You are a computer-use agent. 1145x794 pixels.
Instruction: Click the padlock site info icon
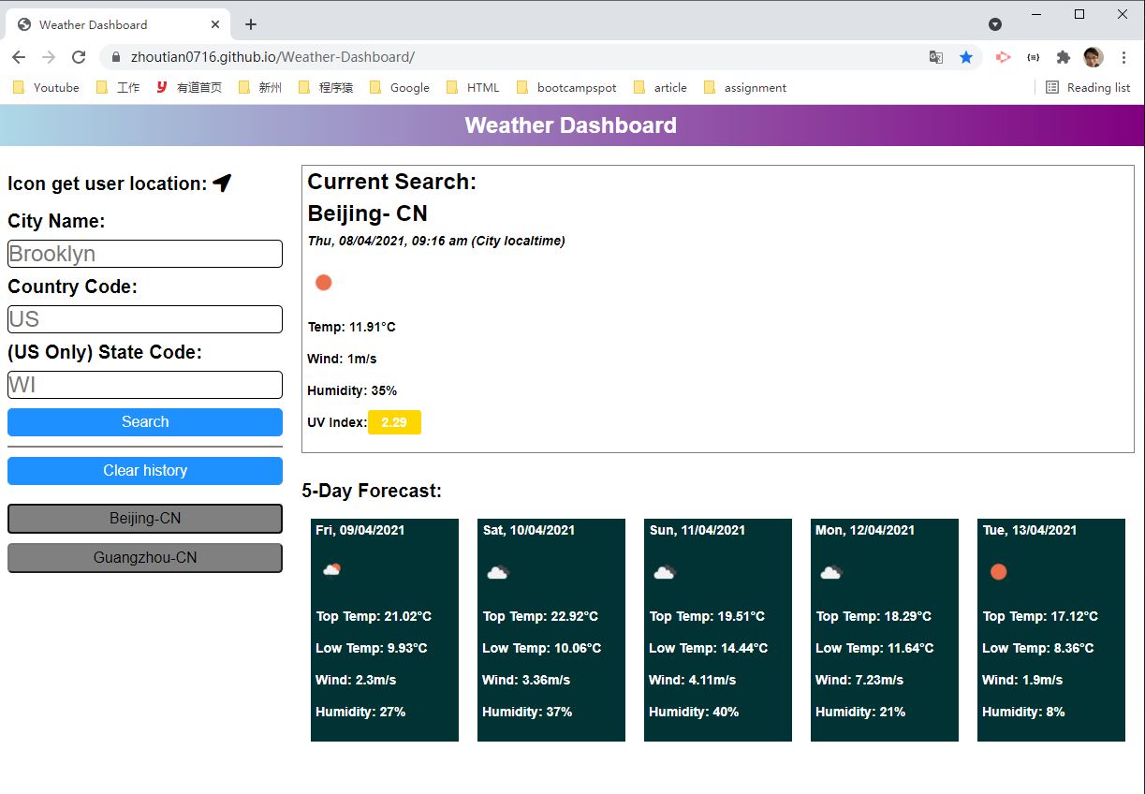coord(116,57)
